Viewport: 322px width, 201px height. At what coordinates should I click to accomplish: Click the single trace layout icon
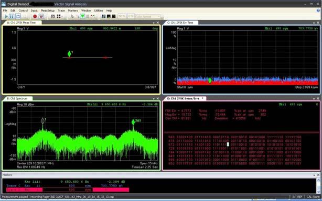coord(53,16)
